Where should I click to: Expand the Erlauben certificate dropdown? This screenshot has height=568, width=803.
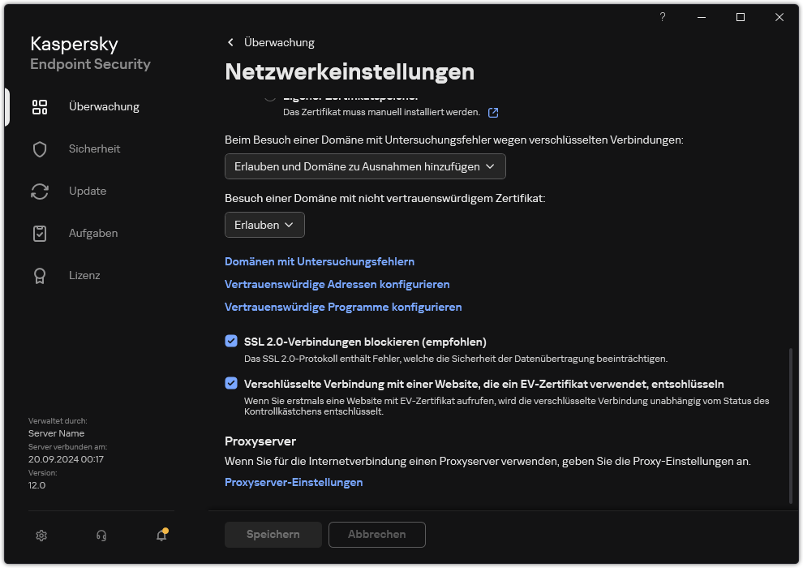(264, 225)
